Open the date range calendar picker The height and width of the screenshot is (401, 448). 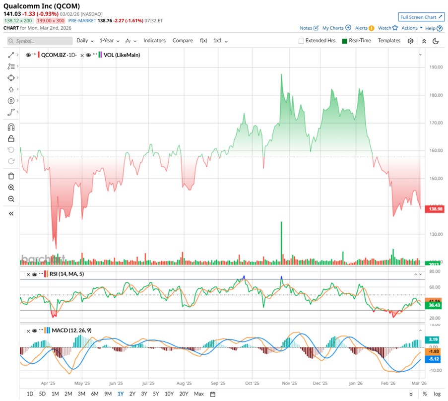point(212,394)
